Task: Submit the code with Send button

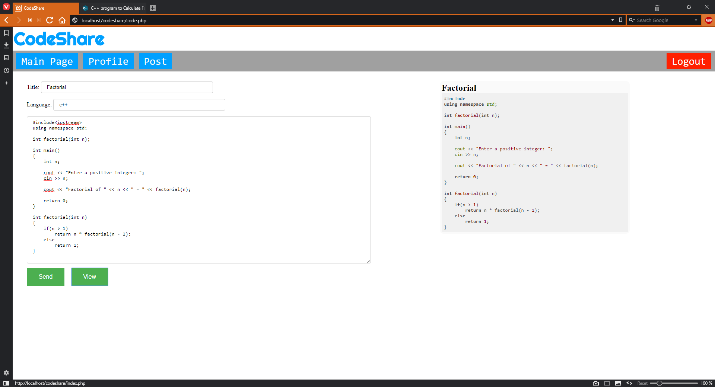Action: coord(45,277)
